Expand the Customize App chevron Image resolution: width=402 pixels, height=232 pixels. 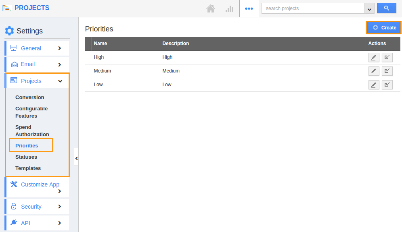59,191
